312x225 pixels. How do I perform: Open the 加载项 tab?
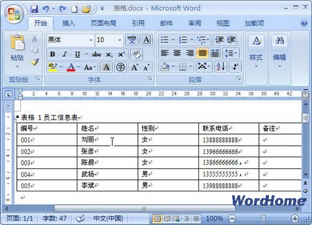point(255,23)
